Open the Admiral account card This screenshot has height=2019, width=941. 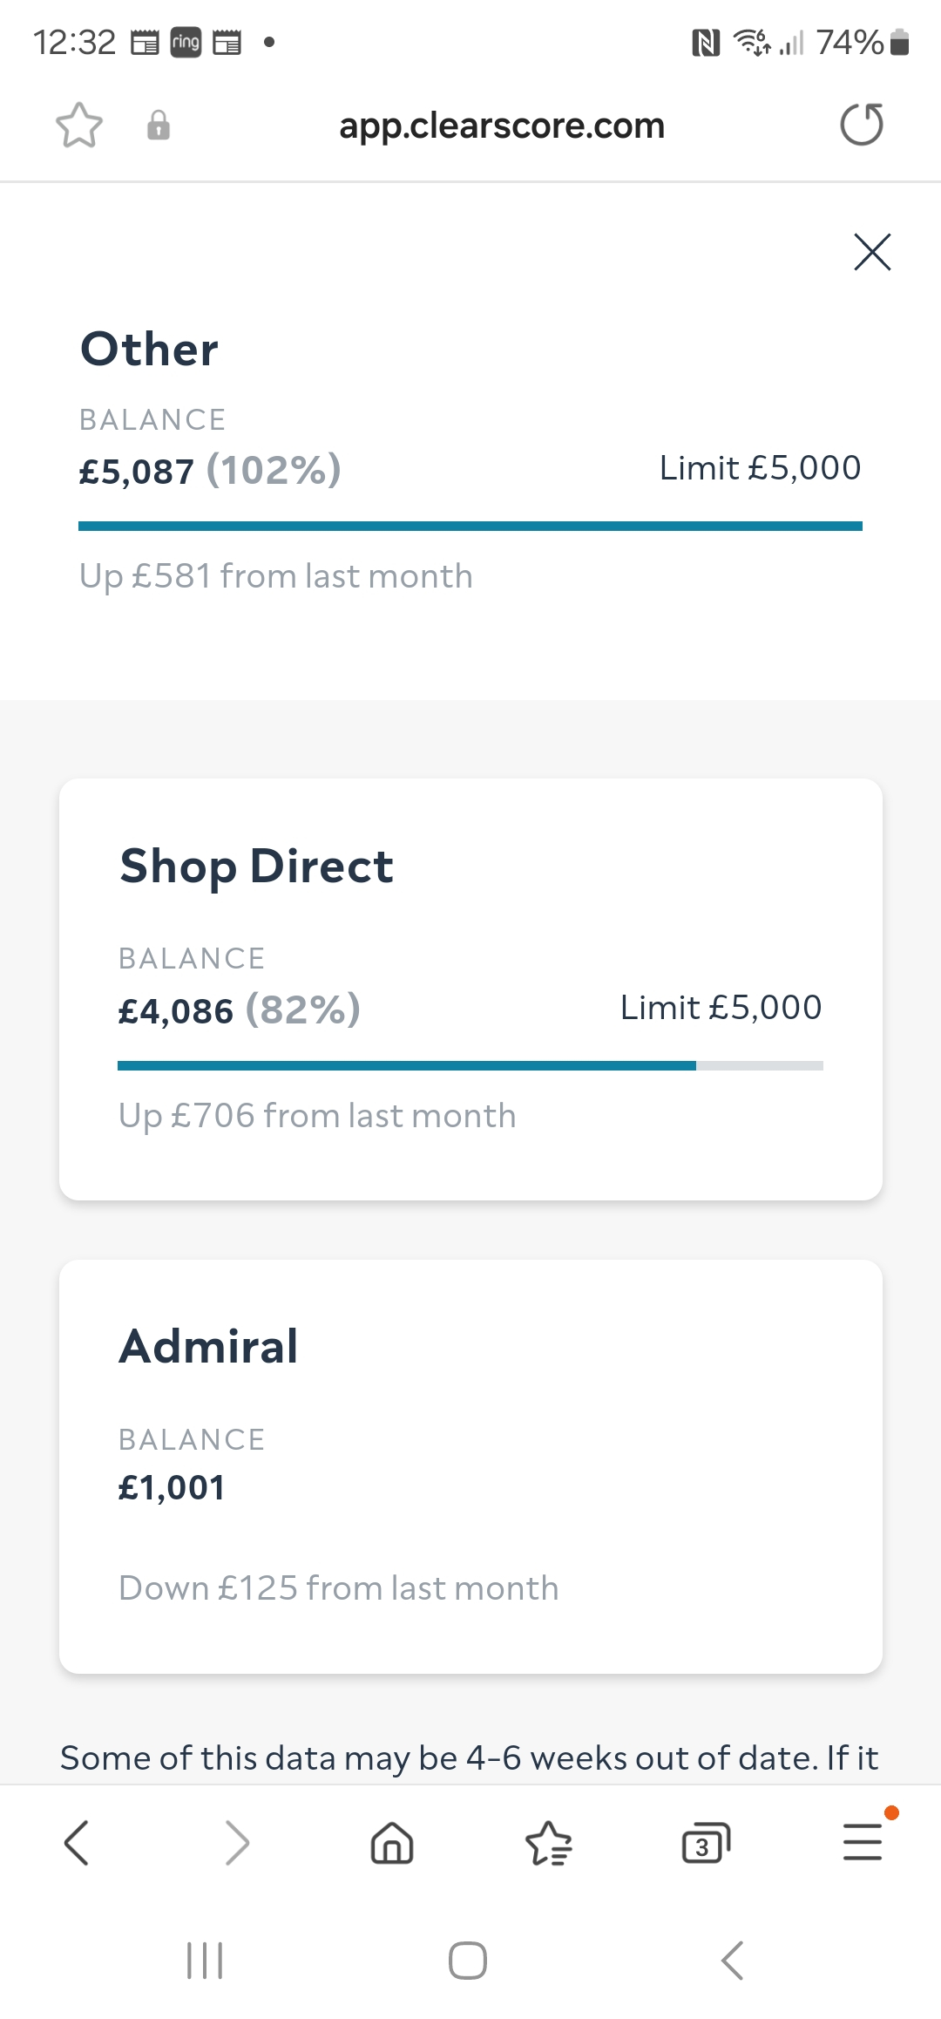(470, 1466)
